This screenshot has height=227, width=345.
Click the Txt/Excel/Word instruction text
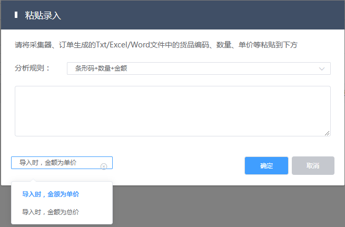click(x=156, y=45)
